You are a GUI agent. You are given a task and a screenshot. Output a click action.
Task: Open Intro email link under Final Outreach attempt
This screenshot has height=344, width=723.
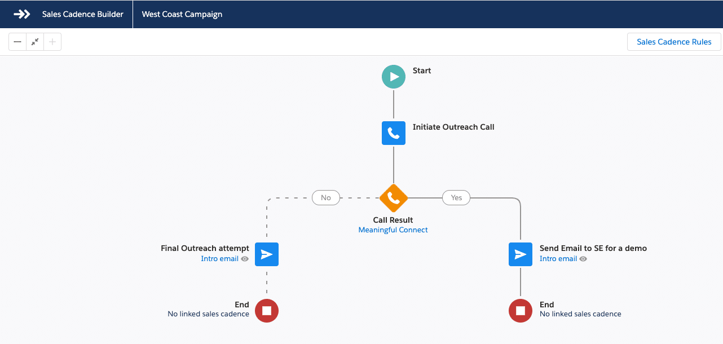coord(219,259)
